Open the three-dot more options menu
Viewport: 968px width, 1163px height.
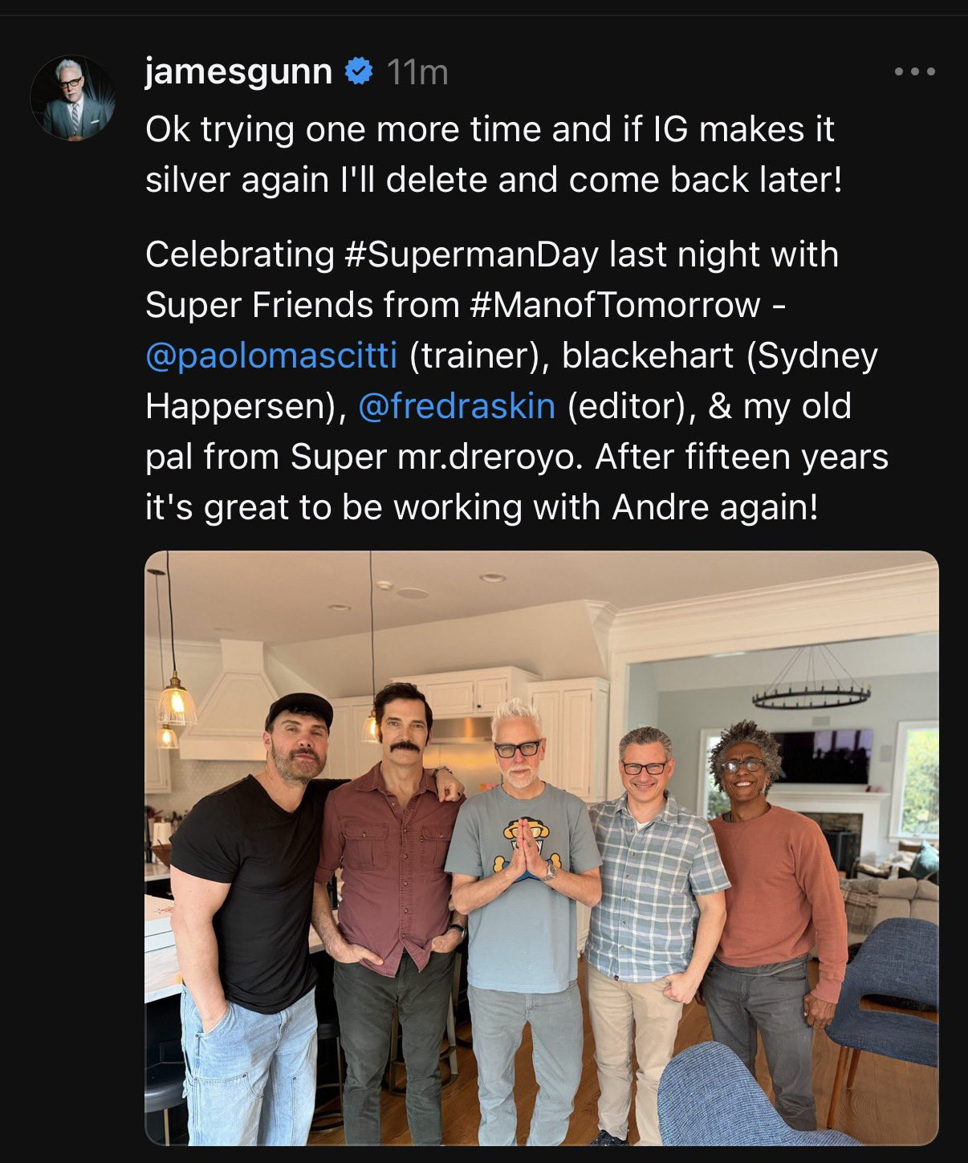[x=914, y=72]
